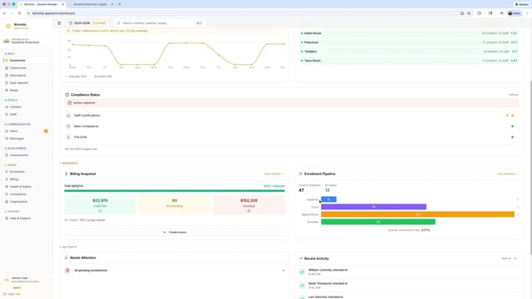This screenshot has width=532, height=299.
Task: Open View details in Billing Snapshot
Action: click(273, 174)
